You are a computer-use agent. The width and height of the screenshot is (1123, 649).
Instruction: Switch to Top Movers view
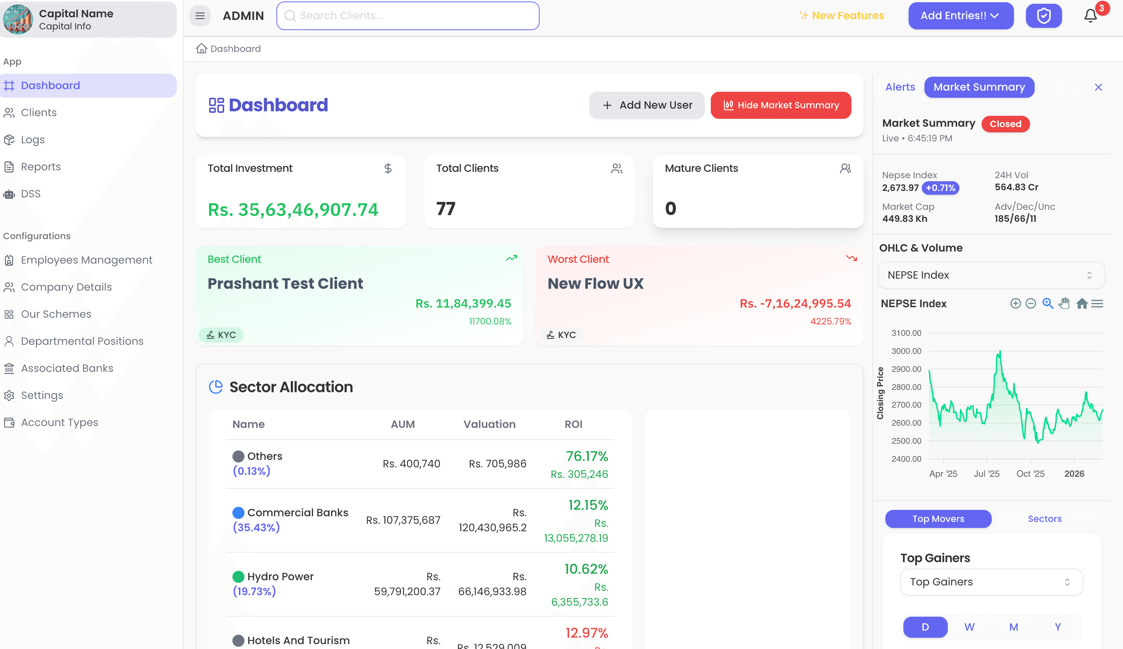click(938, 519)
